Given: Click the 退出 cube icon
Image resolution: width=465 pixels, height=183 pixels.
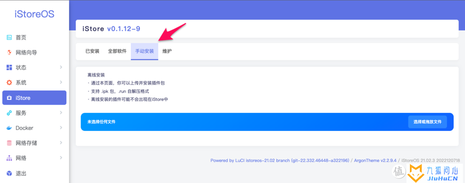Looking at the screenshot, I should click(x=9, y=173).
